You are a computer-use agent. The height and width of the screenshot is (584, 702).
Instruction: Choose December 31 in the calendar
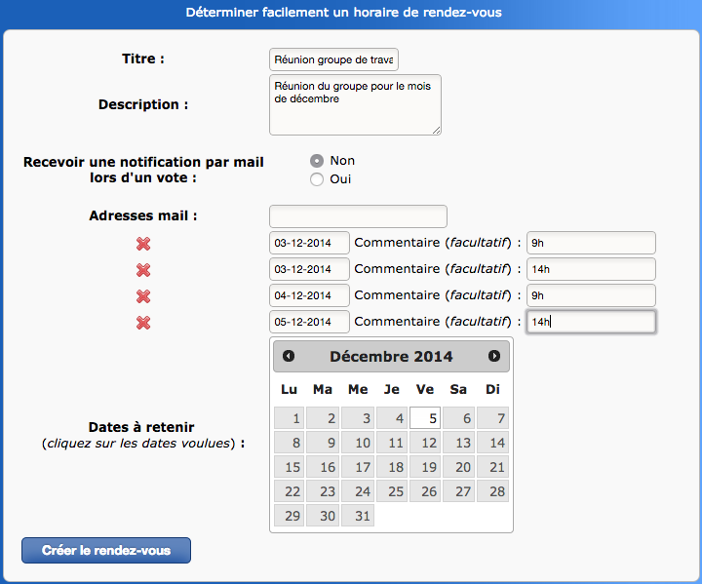click(358, 516)
